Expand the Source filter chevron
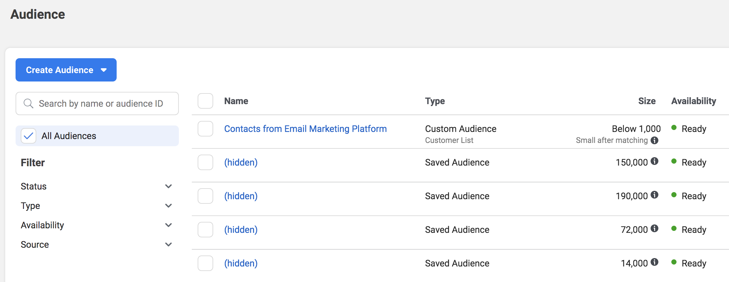The width and height of the screenshot is (729, 282). coord(168,244)
